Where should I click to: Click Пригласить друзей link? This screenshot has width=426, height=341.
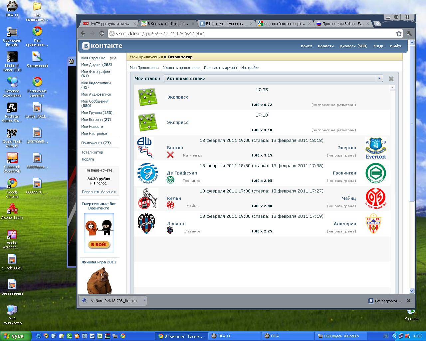[220, 68]
